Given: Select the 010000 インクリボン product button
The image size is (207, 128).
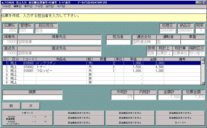Looking at the screenshot, I should pyautogui.click(x=28, y=122).
